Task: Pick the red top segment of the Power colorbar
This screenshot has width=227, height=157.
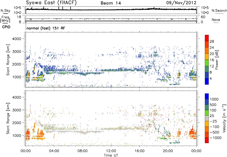Action: tap(207, 38)
